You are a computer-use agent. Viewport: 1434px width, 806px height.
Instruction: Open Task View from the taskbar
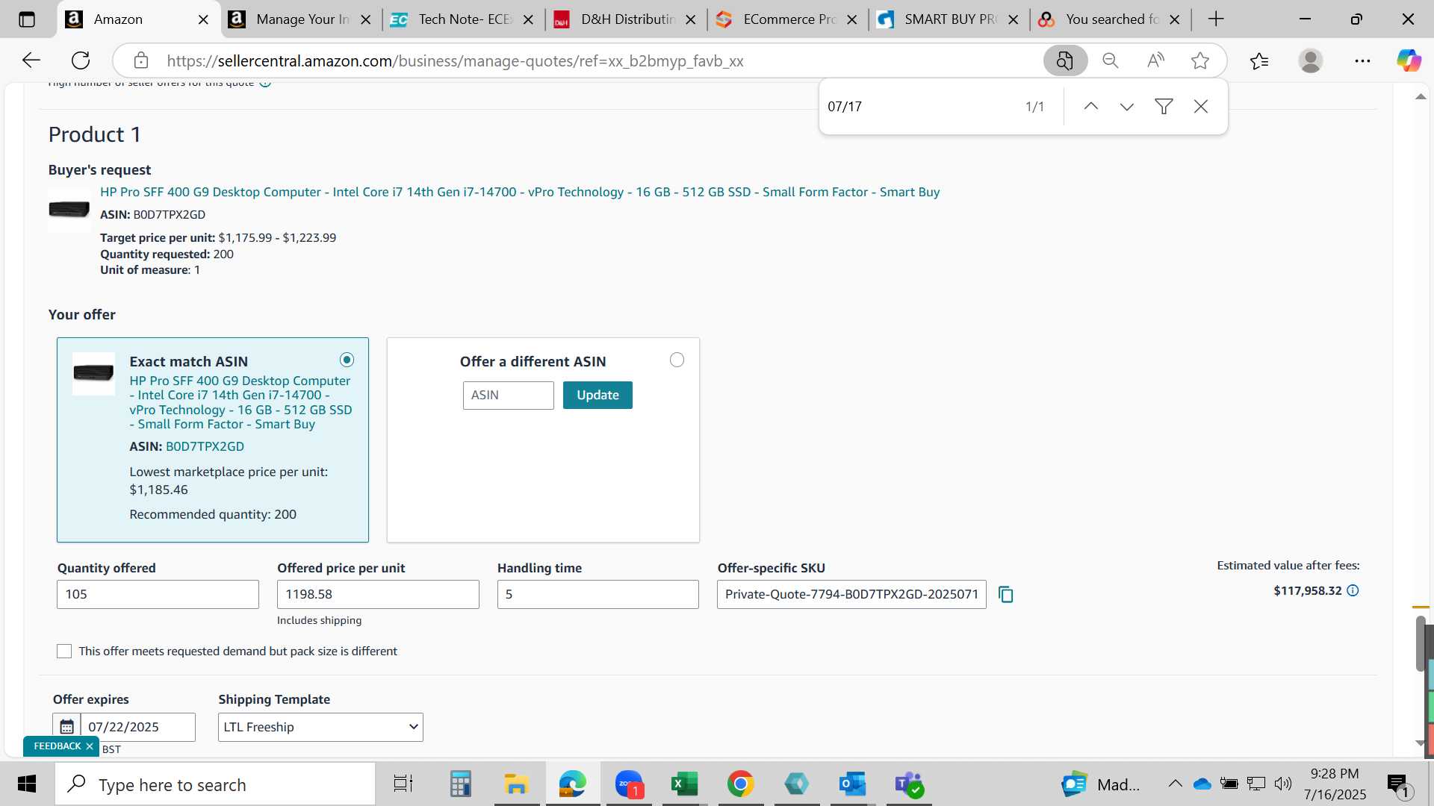403,784
